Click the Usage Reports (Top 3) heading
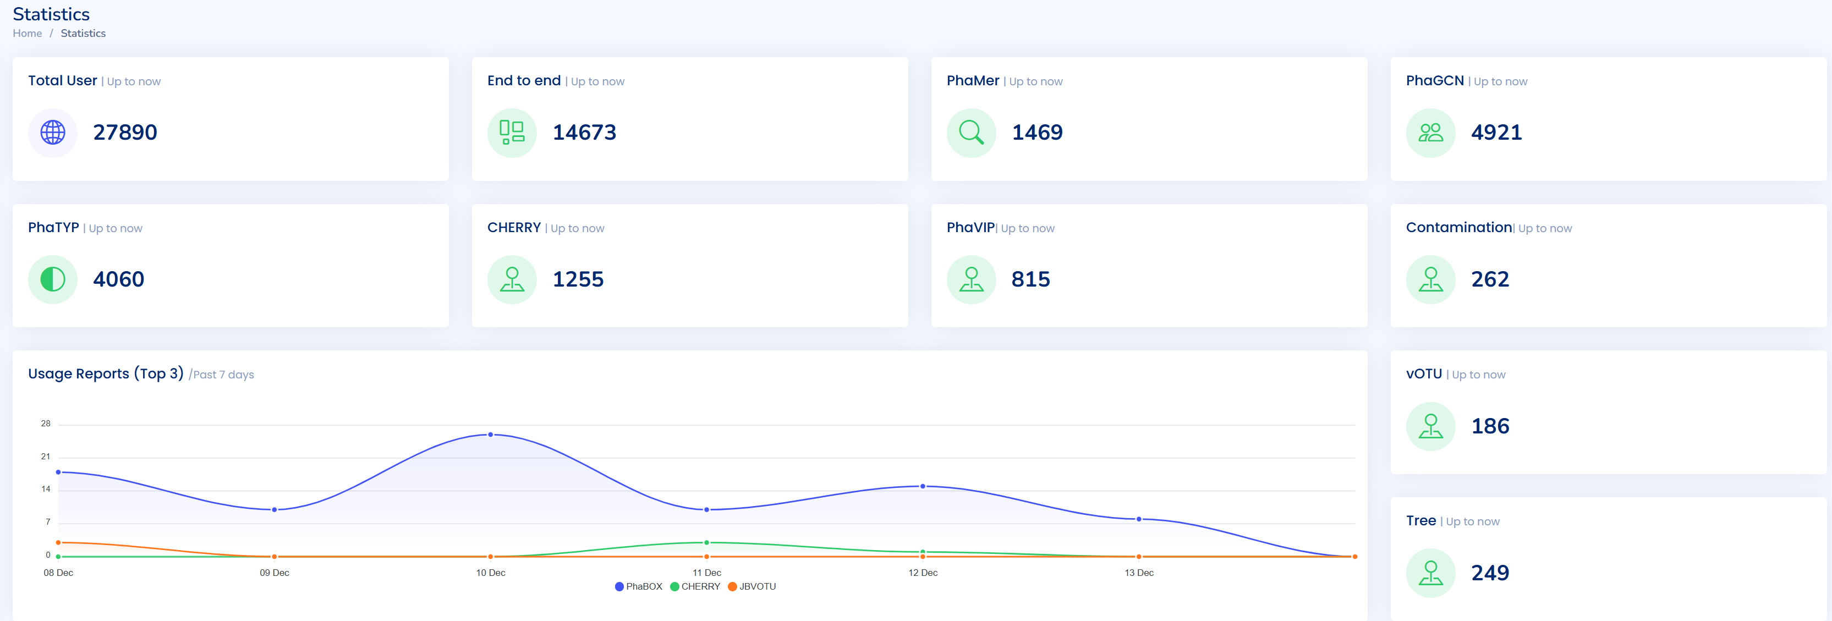The height and width of the screenshot is (621, 1832). (x=105, y=373)
